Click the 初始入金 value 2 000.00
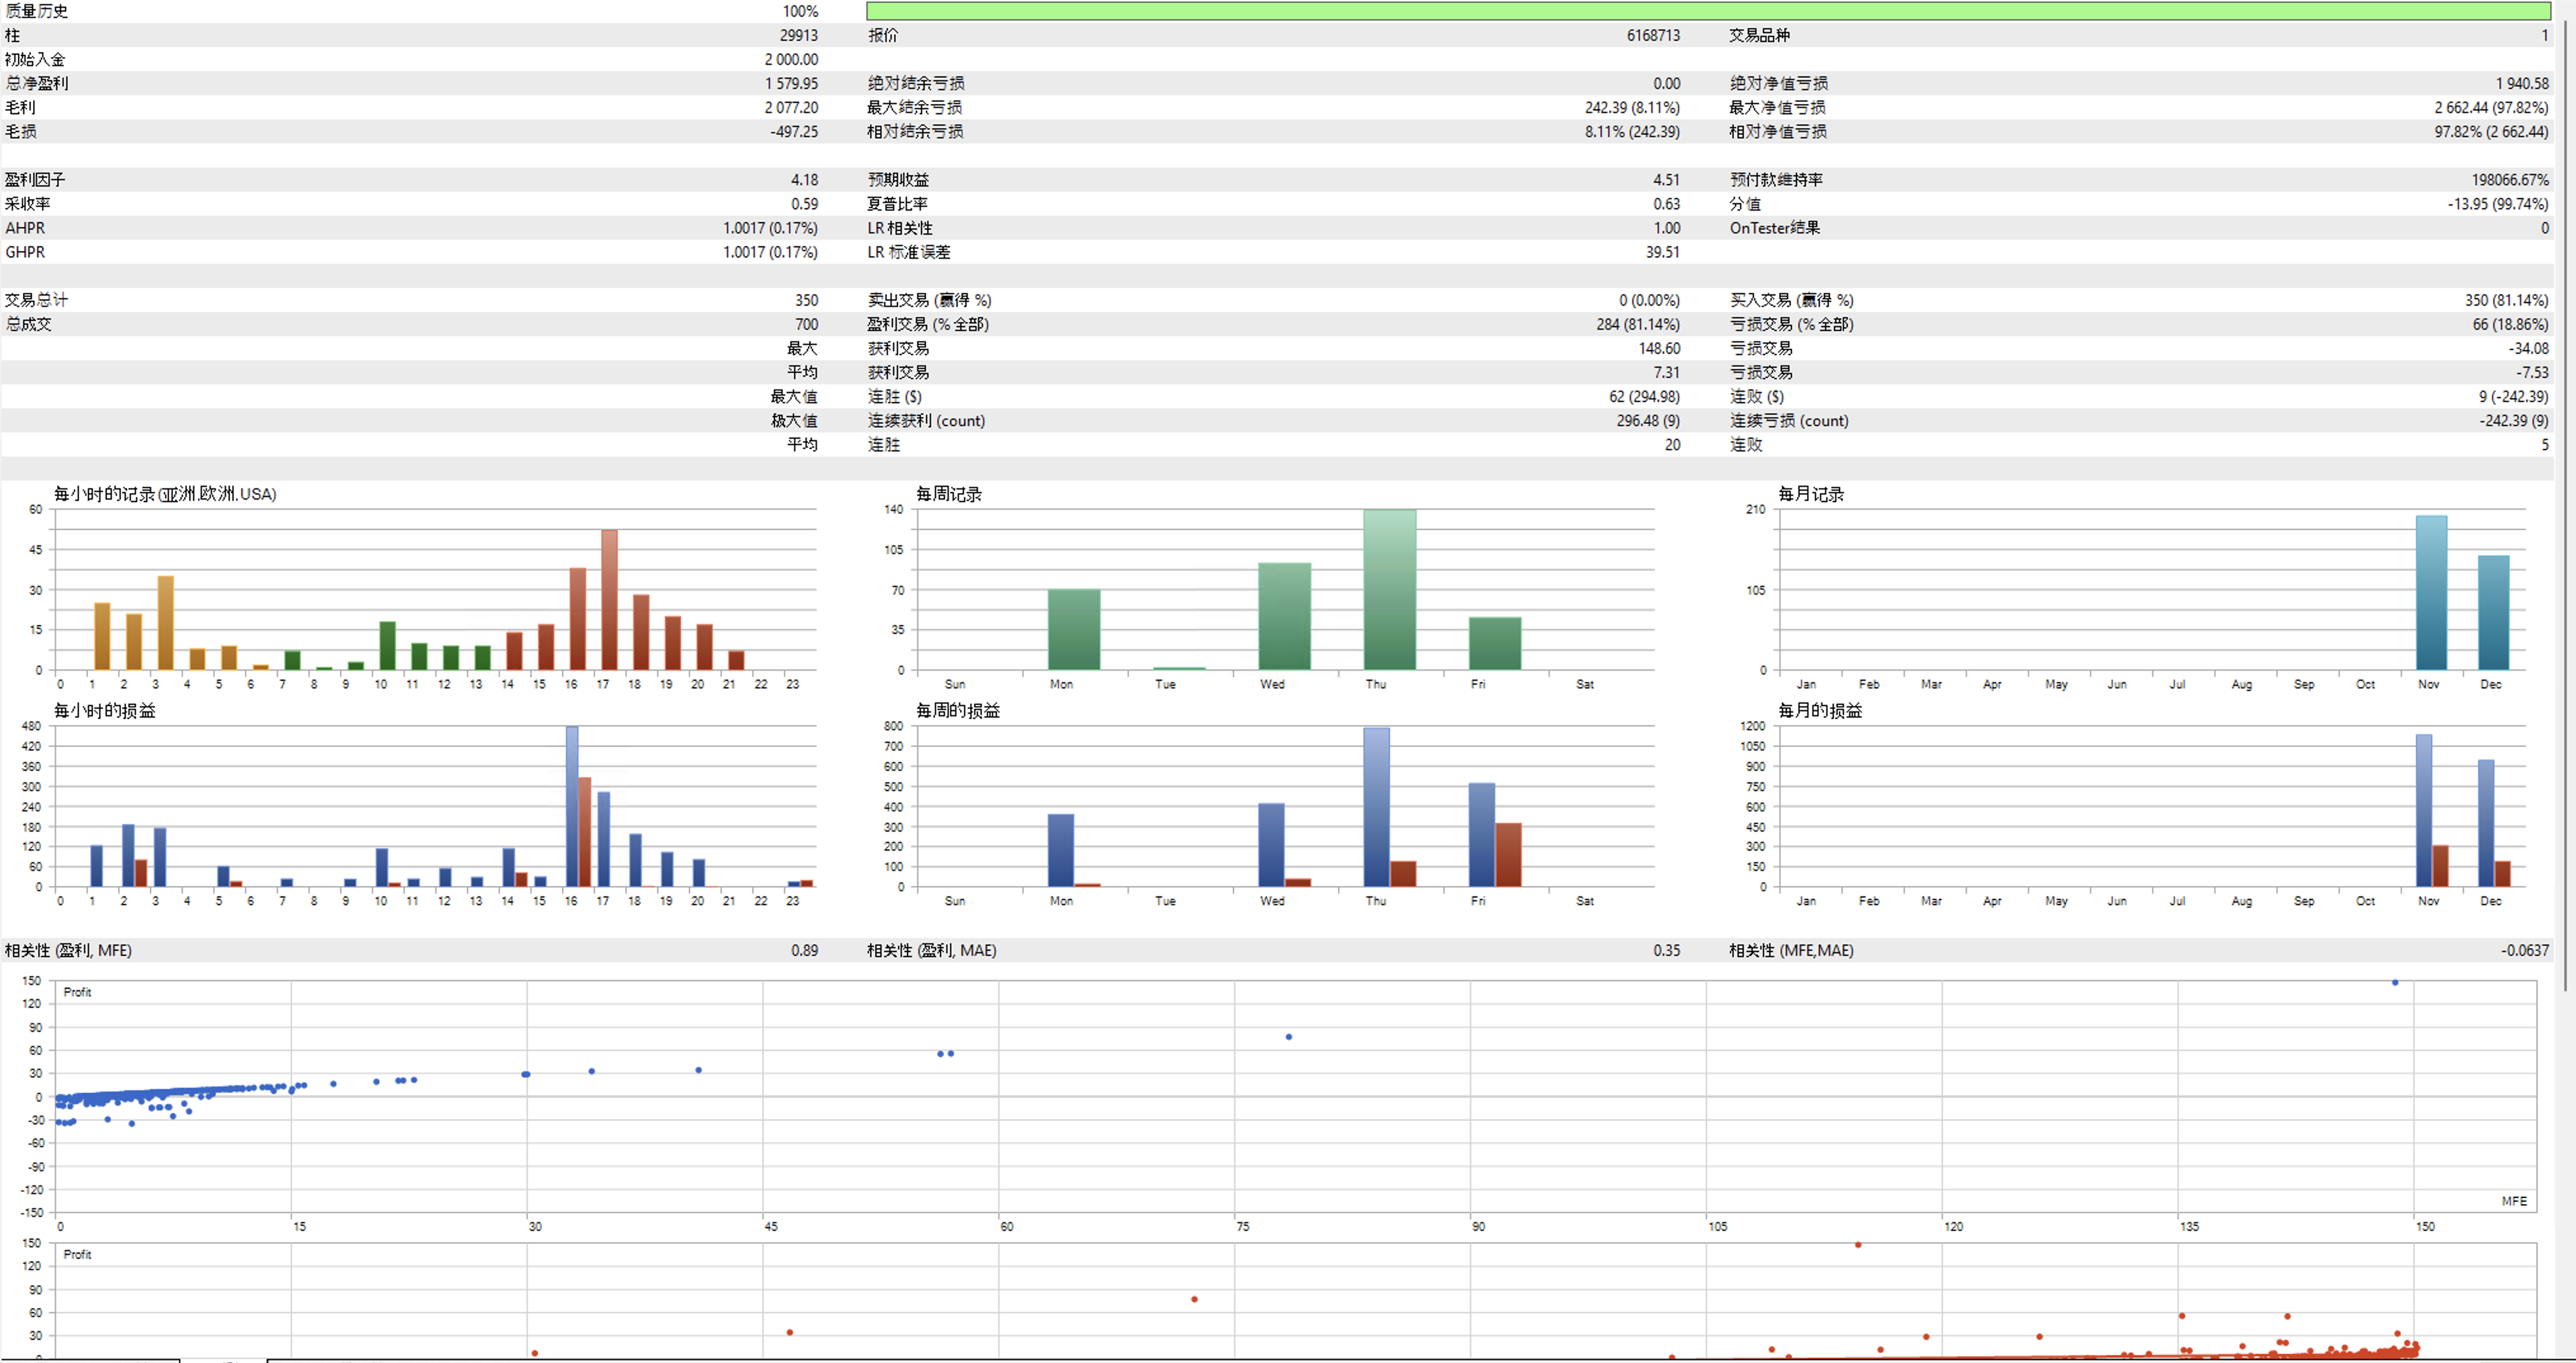This screenshot has width=2576, height=1363. point(791,59)
